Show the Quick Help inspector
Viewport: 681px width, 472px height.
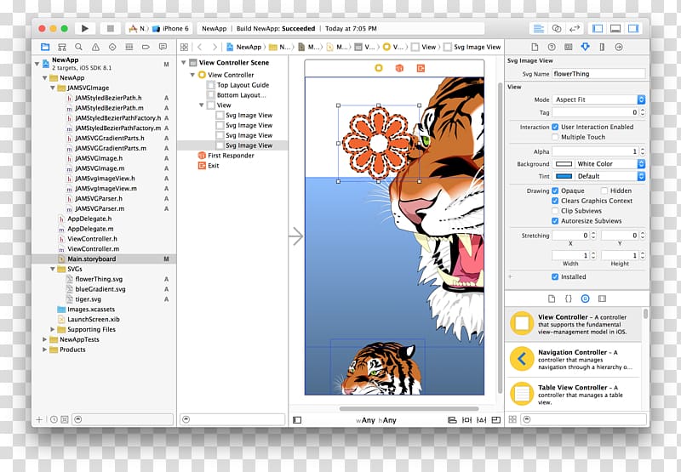[552, 47]
